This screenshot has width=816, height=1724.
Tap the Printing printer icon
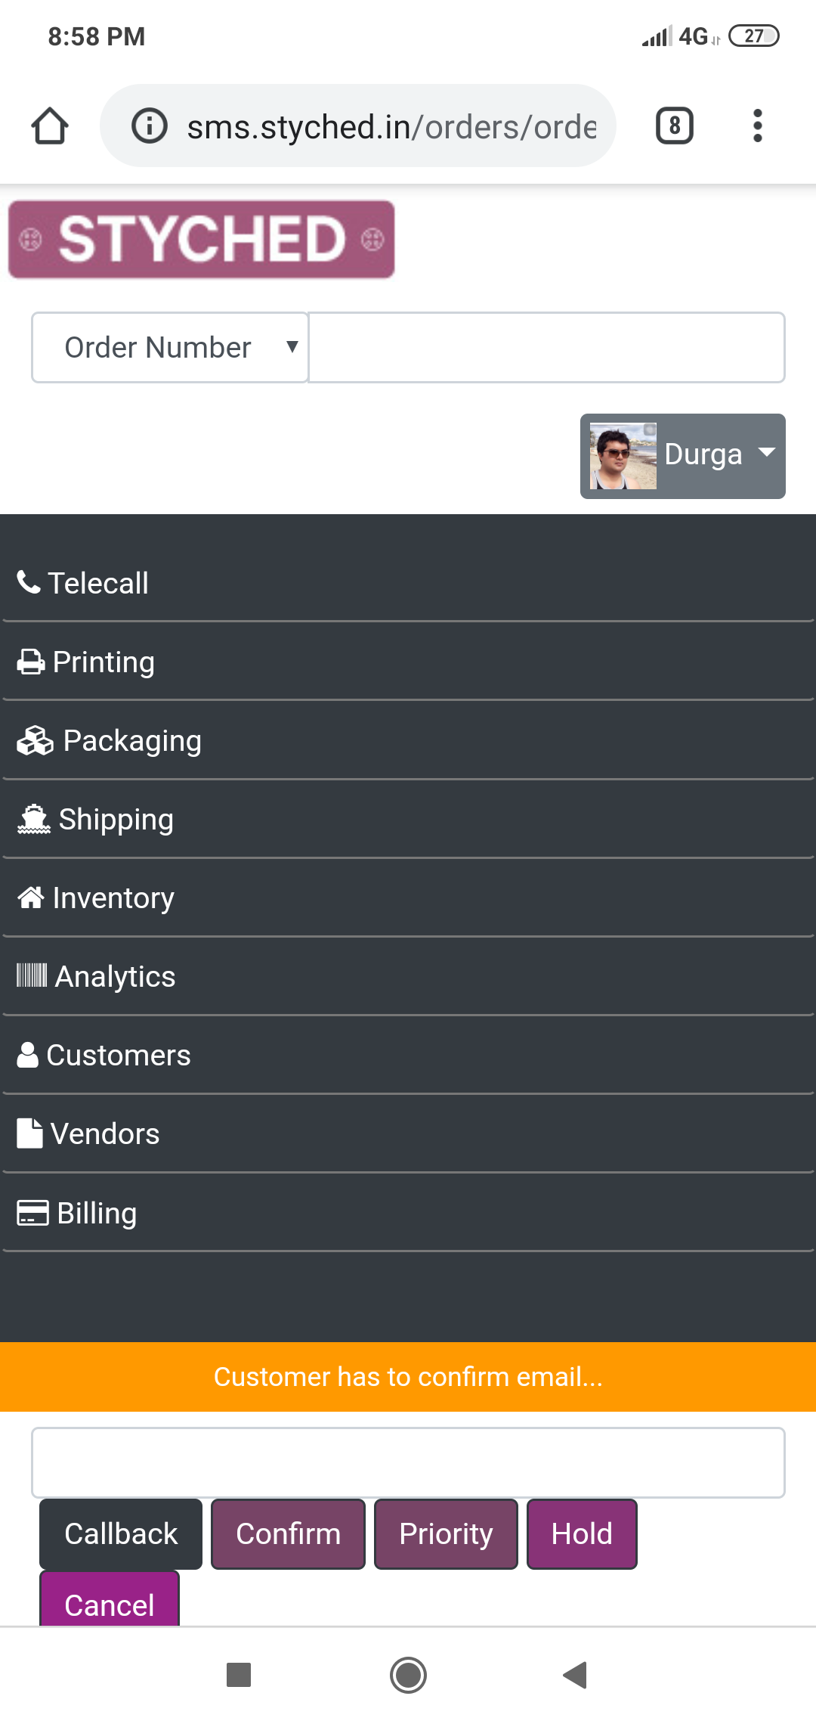pos(31,662)
